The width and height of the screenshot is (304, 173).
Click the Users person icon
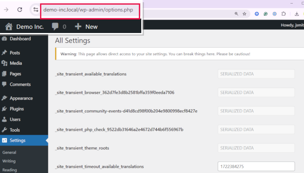4,119
